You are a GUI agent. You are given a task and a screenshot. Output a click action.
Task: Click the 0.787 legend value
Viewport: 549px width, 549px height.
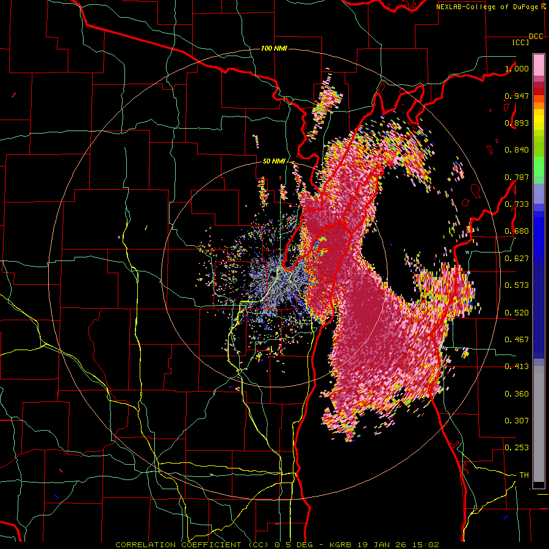[x=517, y=177]
